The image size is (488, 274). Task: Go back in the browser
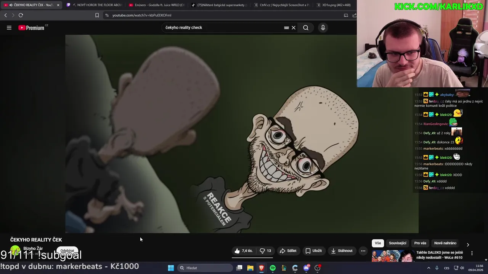[5, 15]
